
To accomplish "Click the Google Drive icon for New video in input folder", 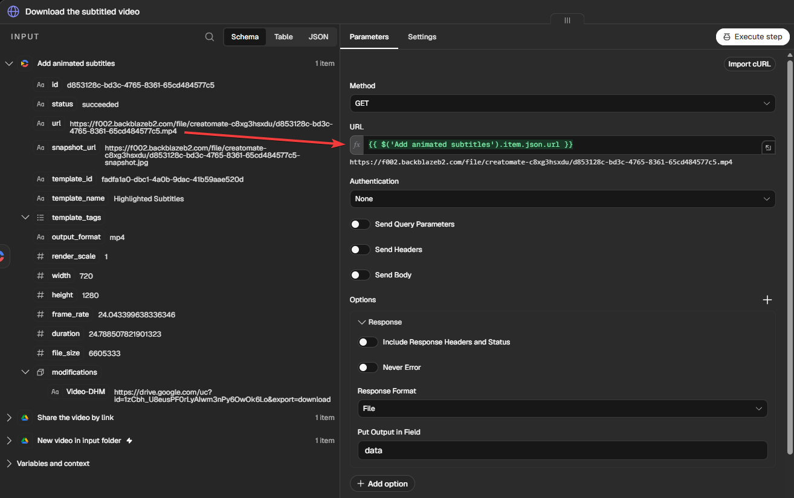I will pos(25,441).
